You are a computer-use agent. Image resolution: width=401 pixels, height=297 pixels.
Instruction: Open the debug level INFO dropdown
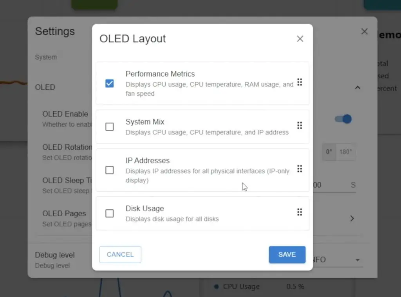pos(357,259)
